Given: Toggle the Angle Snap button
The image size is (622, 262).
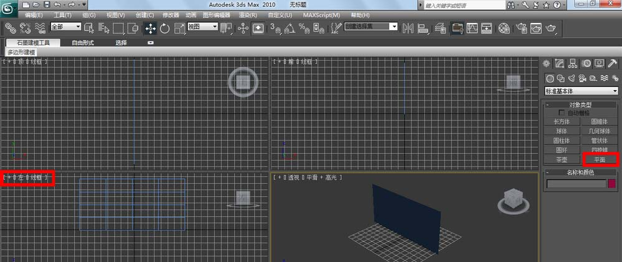Looking at the screenshot, I should [x=290, y=28].
